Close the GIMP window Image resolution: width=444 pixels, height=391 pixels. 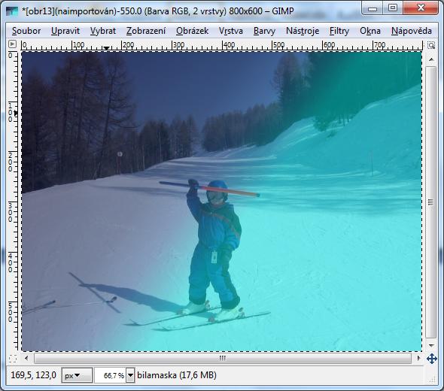click(421, 8)
